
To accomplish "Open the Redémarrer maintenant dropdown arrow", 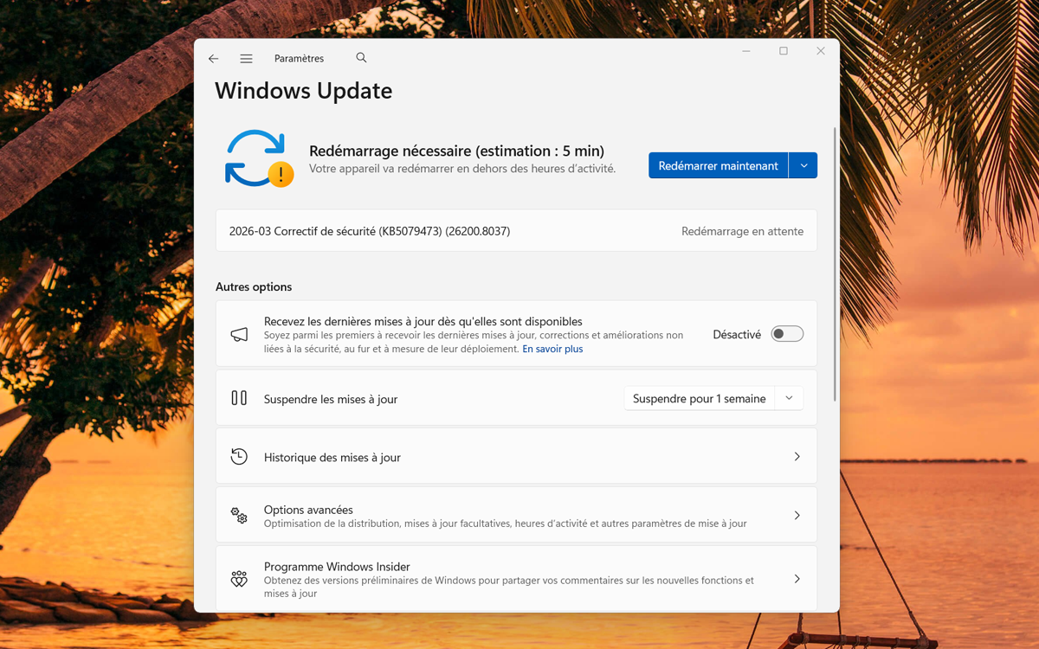I will click(803, 164).
